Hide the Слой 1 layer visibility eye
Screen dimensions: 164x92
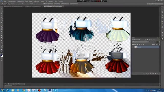(x=133, y=47)
